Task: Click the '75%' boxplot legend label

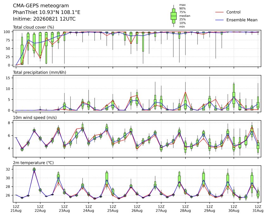Action: coord(182,12)
